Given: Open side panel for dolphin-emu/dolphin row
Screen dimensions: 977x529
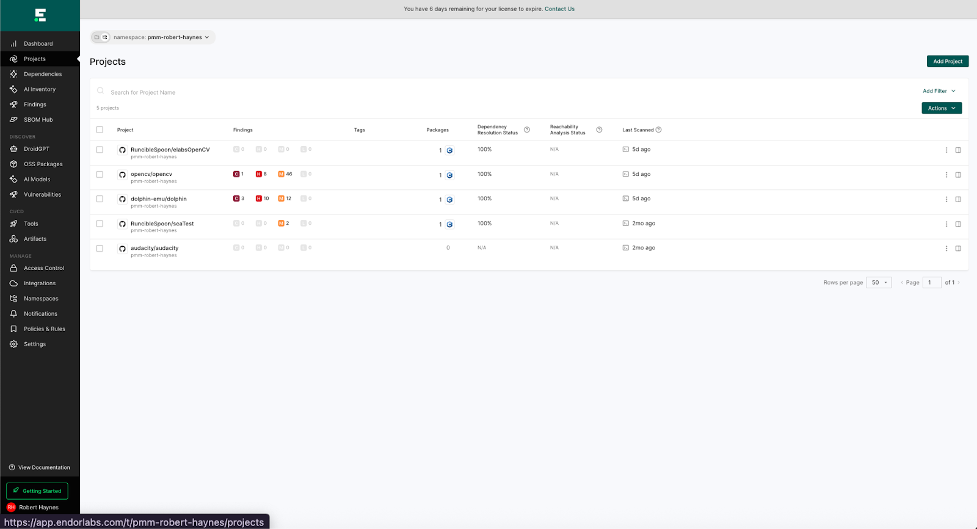Looking at the screenshot, I should click(x=958, y=199).
